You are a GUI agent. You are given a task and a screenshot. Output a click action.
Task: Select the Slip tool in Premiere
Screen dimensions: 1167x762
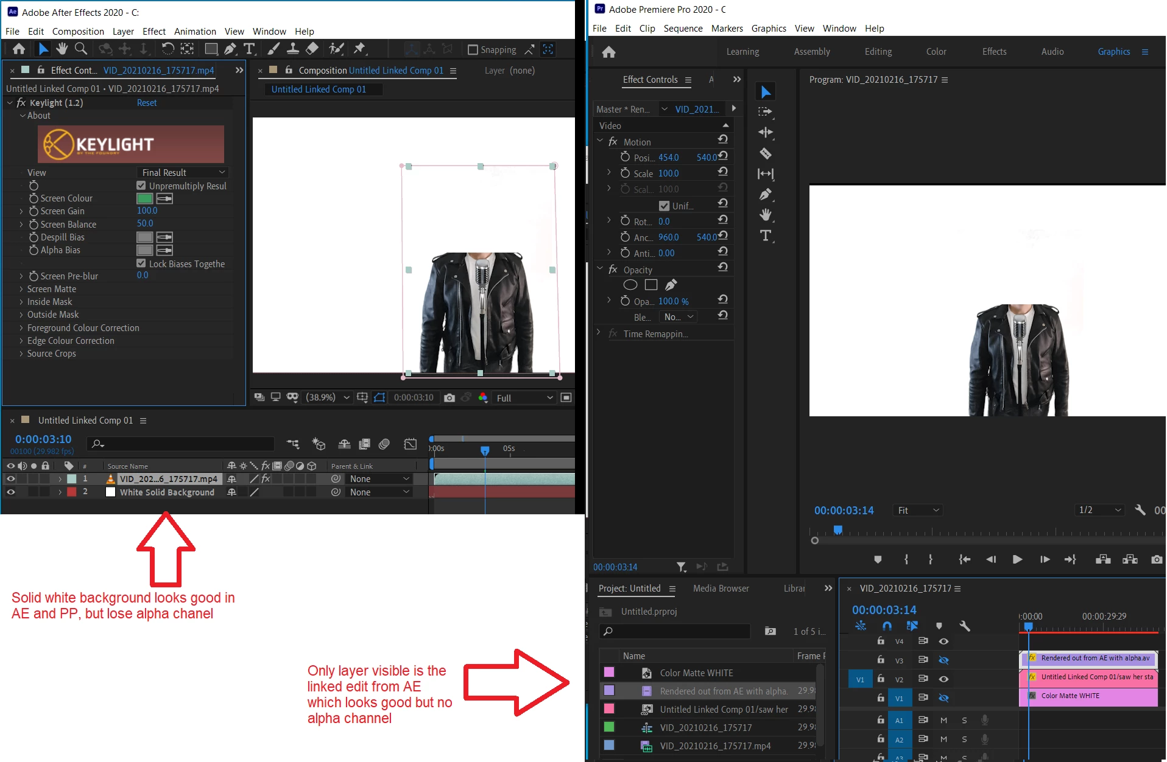pos(766,174)
